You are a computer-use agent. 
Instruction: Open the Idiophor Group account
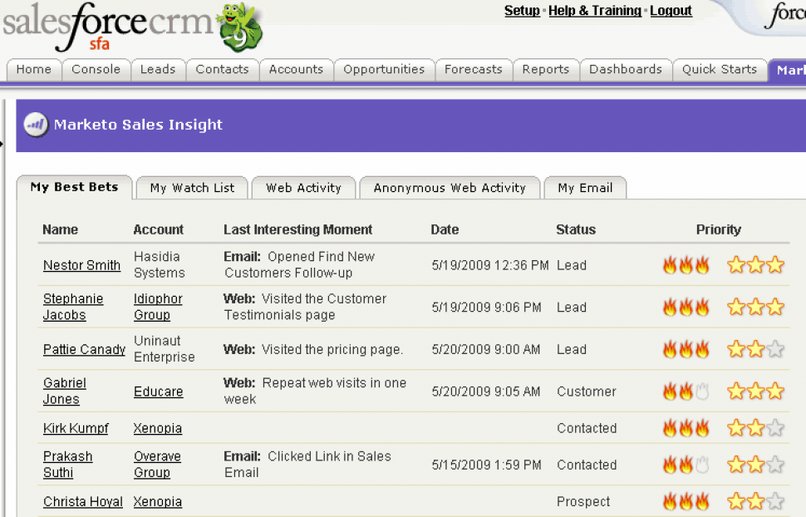point(159,307)
